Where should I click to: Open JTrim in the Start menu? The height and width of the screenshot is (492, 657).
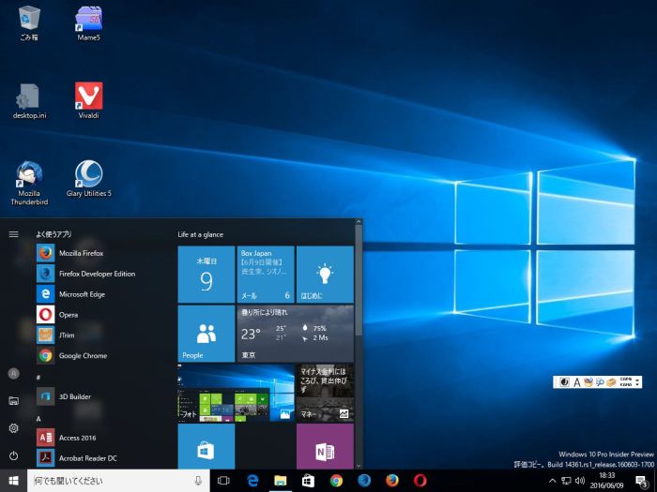point(69,335)
